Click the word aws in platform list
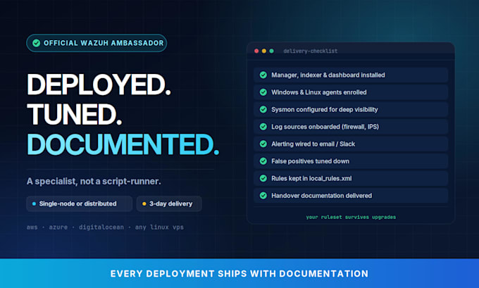This screenshot has width=479, height=288. pyautogui.click(x=32, y=227)
